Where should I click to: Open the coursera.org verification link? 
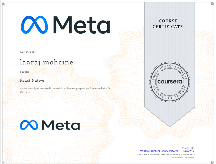[166, 151]
